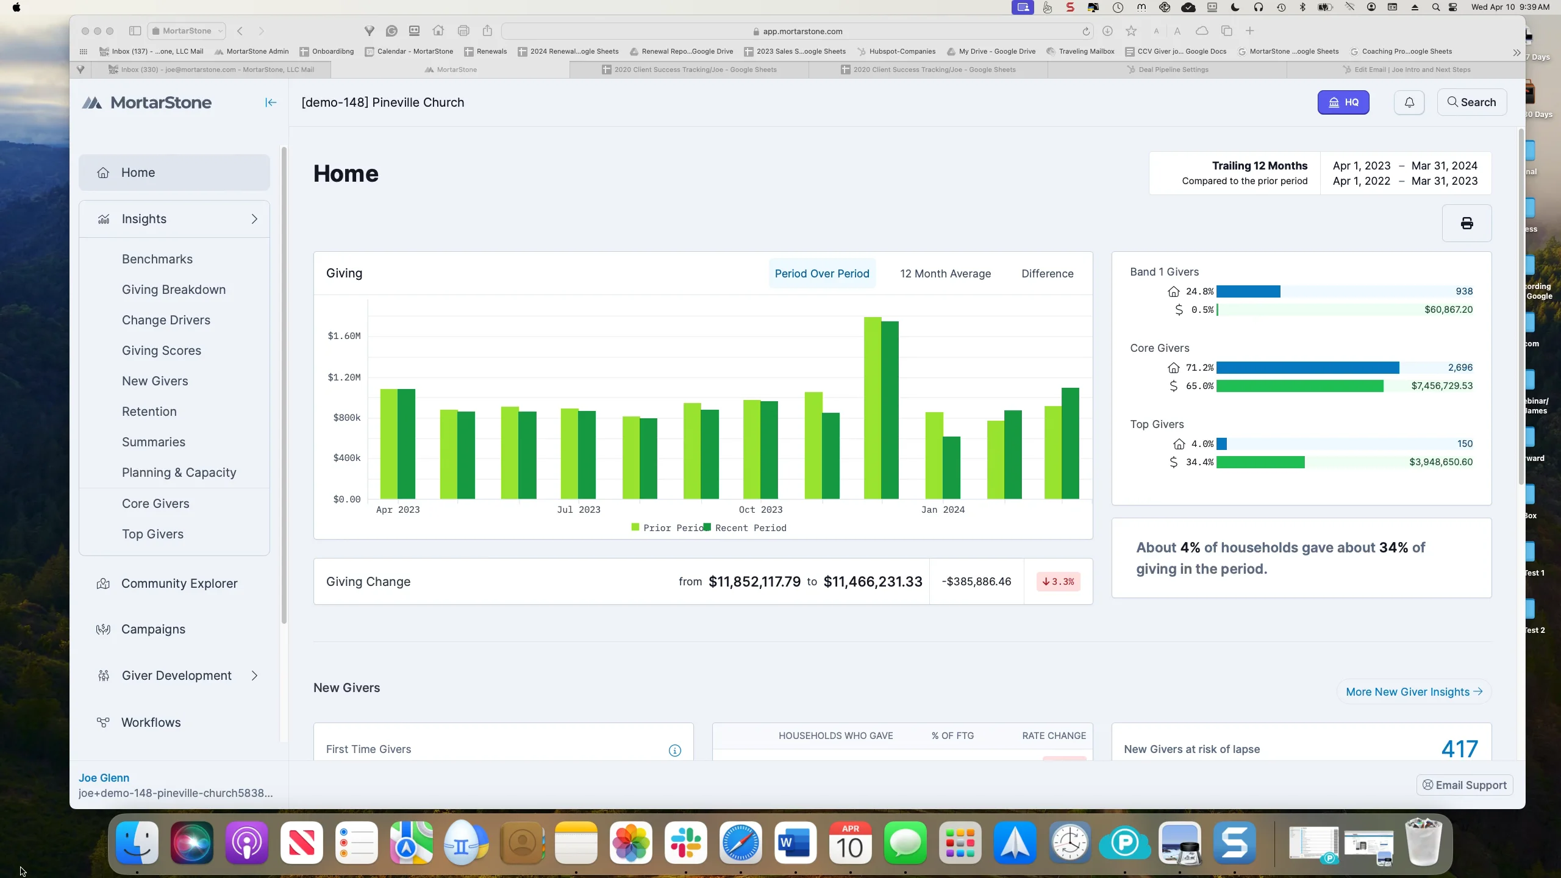Select the Difference chart tab
Viewport: 1561px width, 878px height.
[x=1047, y=274]
